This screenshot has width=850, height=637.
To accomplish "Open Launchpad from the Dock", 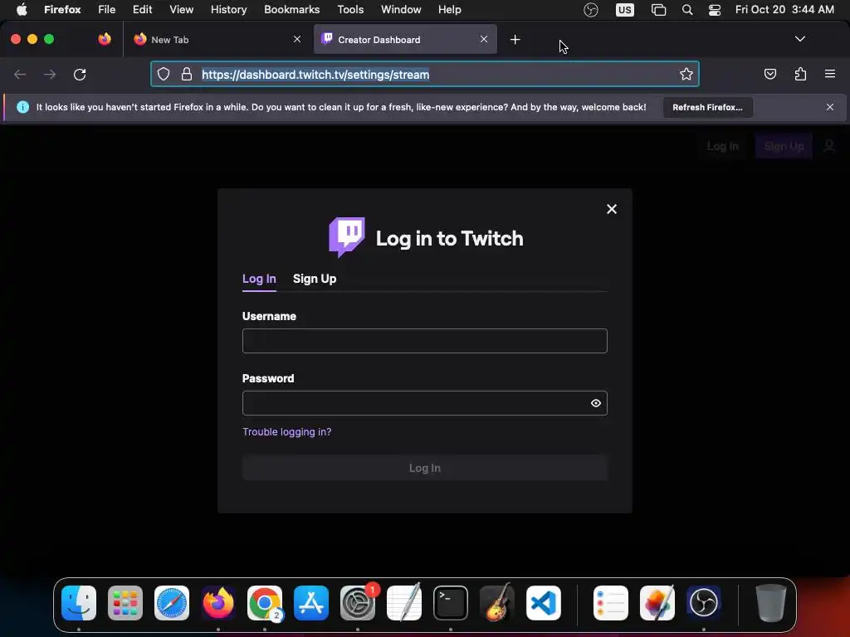I will pyautogui.click(x=125, y=603).
